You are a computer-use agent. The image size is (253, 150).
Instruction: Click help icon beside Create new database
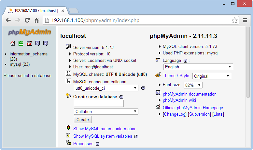click(121, 97)
